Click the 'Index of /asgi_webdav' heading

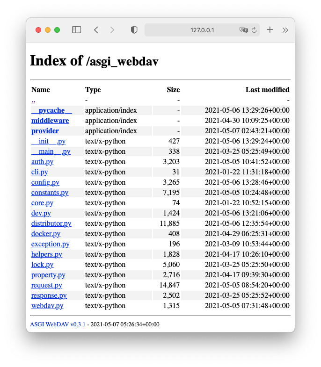(x=94, y=61)
